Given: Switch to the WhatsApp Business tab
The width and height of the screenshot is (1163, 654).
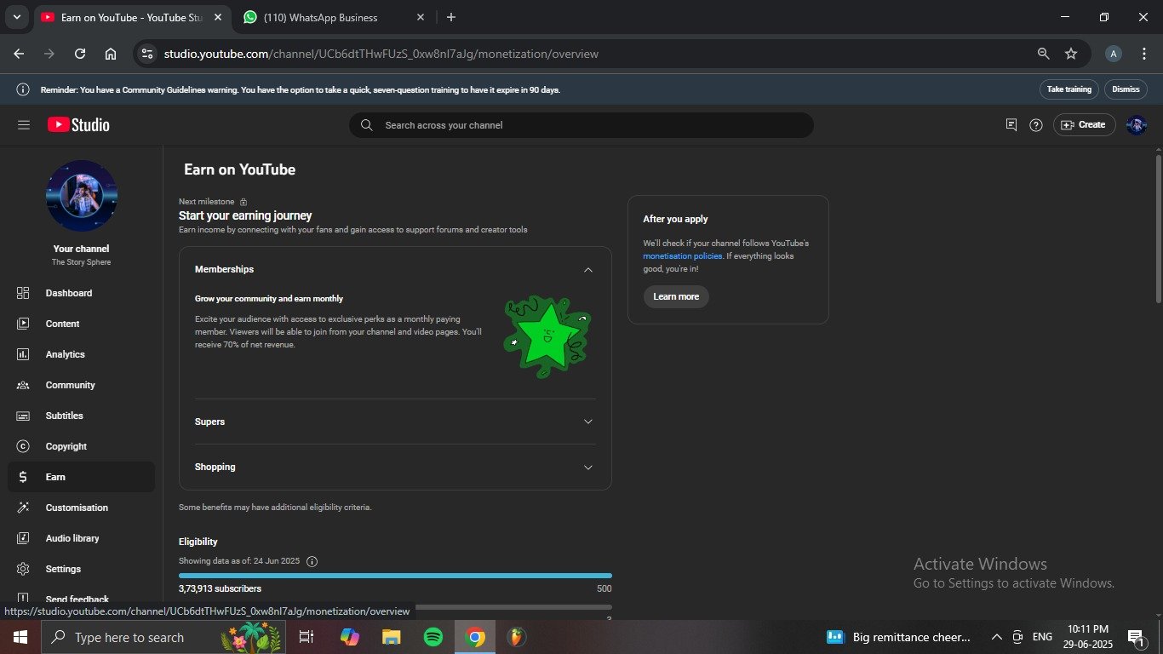Looking at the screenshot, I should (x=333, y=17).
